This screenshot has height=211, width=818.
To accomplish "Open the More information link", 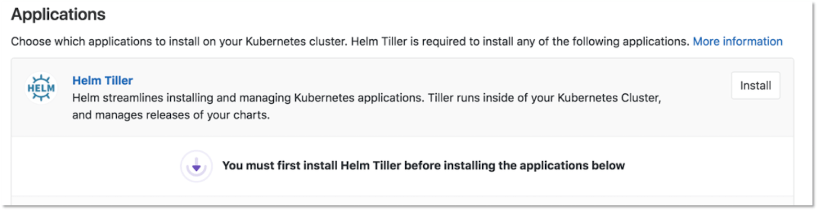I will pyautogui.click(x=737, y=41).
